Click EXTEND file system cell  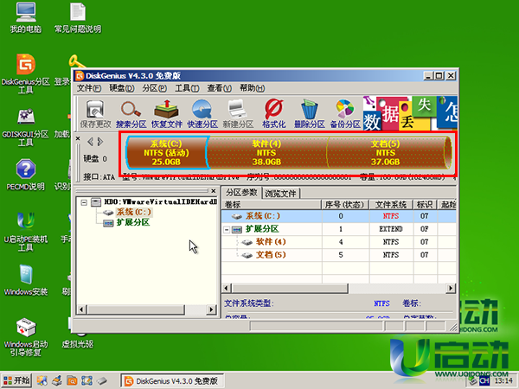tap(391, 229)
